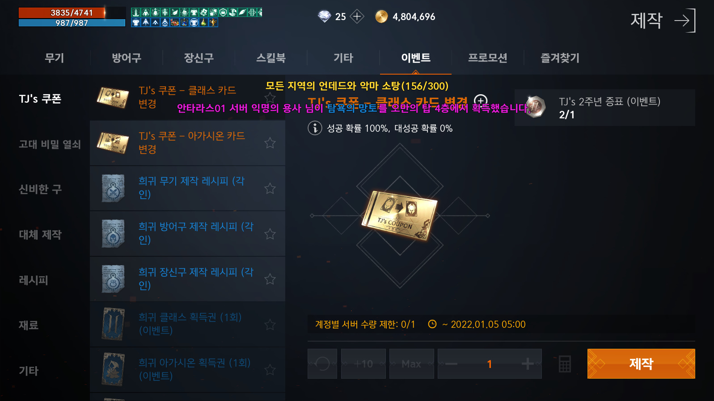Click the orange 제작 craft button

pyautogui.click(x=641, y=364)
